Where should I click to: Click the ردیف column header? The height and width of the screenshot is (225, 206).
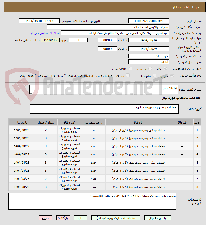click(197, 123)
